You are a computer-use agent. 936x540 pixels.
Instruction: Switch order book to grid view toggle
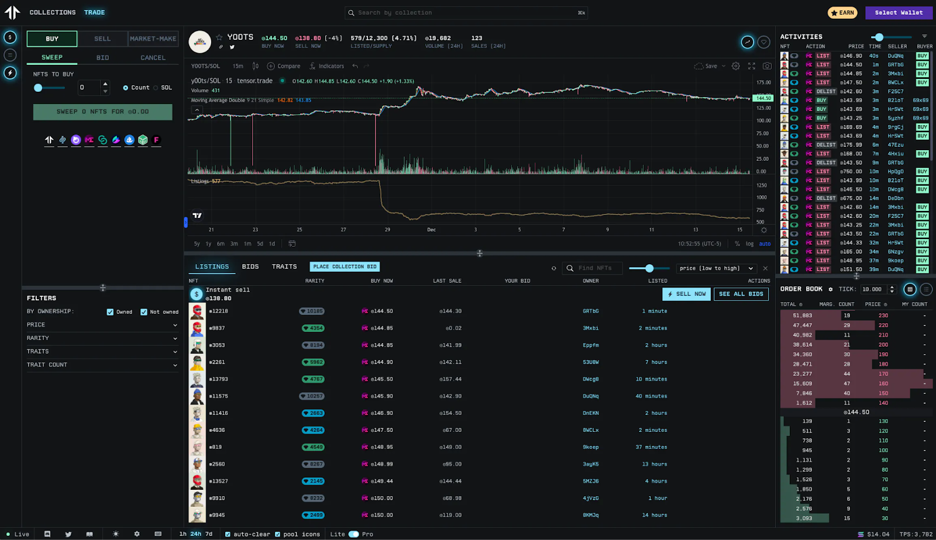point(910,289)
